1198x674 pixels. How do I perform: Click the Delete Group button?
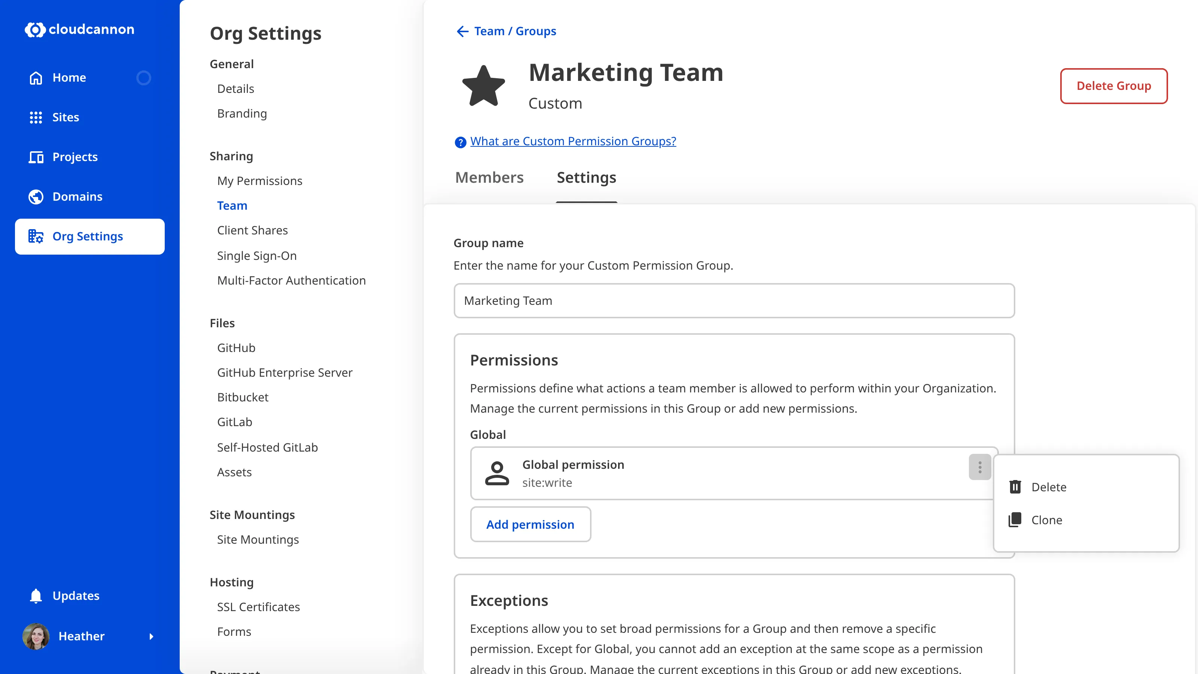pos(1114,86)
